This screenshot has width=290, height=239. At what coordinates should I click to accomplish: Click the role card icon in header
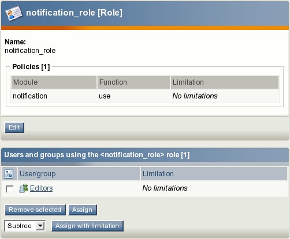point(13,13)
